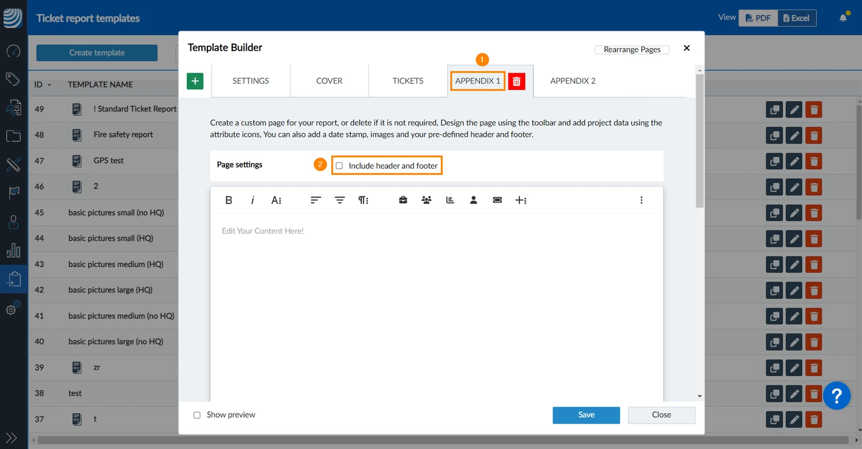Click the Rearrange Pages button
Screen dimensions: 862x449
632,50
